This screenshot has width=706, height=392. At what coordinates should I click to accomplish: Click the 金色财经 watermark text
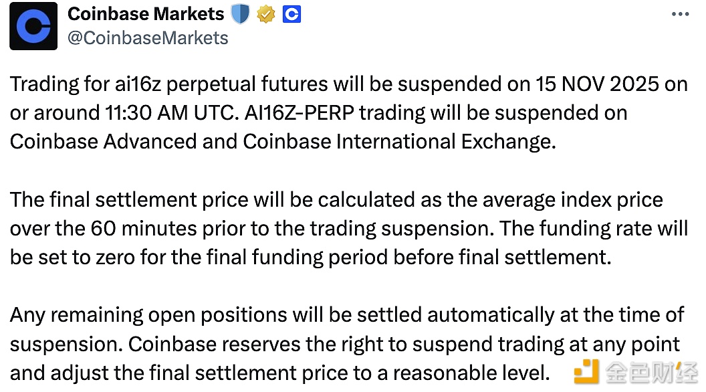point(649,371)
